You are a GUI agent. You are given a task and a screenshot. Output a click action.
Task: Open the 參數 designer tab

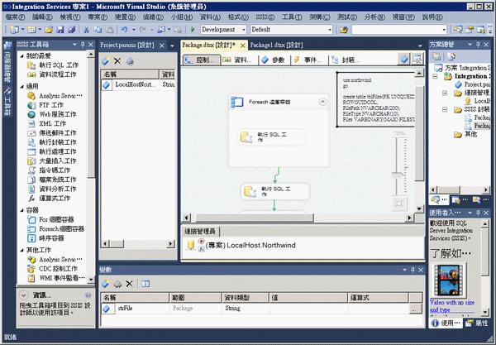coord(274,60)
